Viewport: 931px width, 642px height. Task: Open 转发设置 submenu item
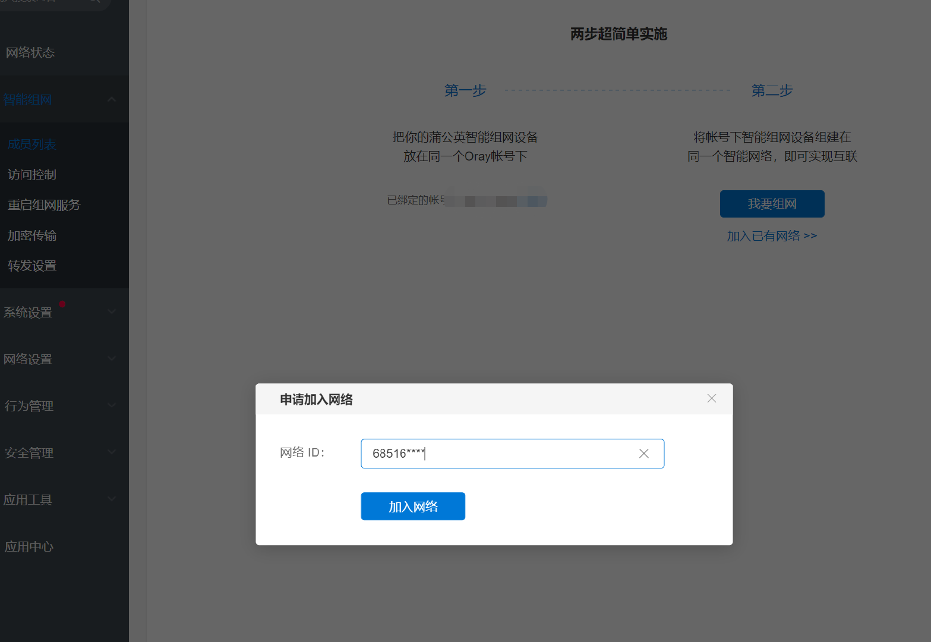[32, 266]
